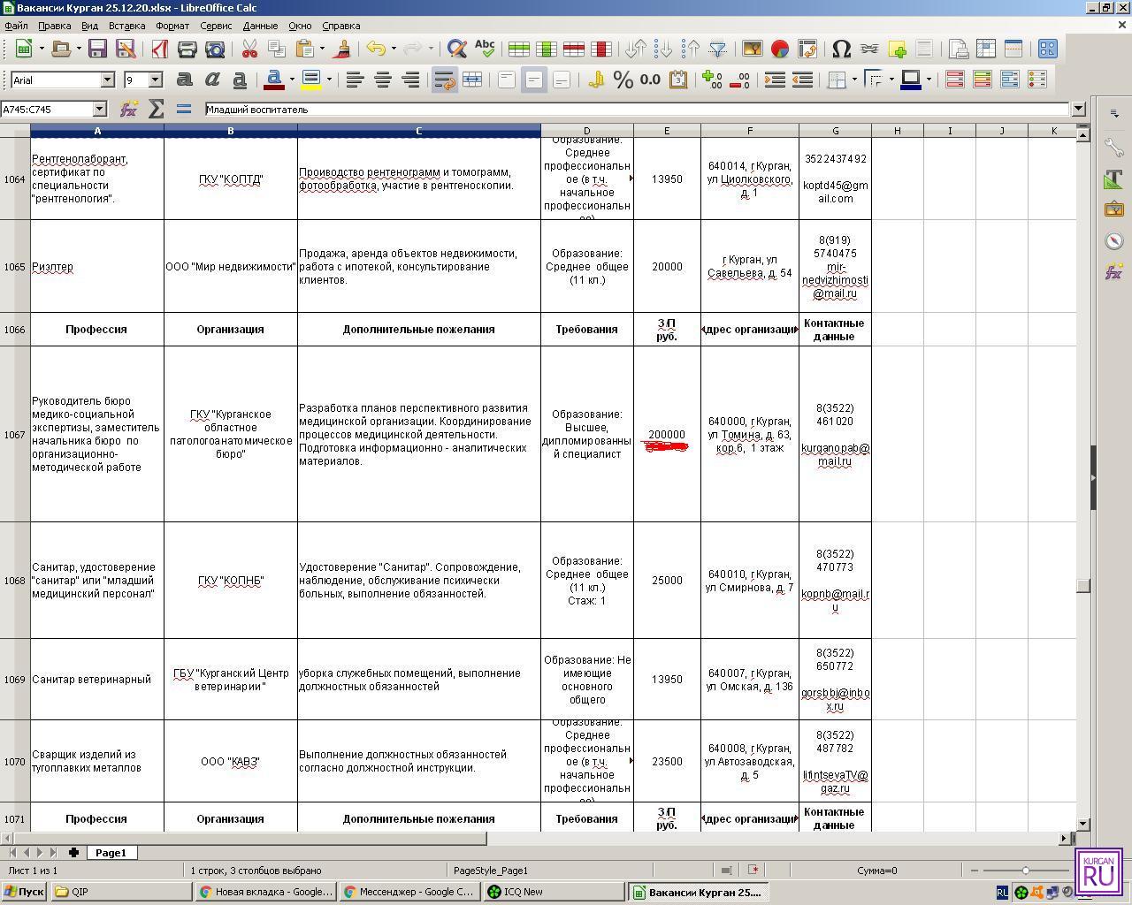
Task: Open sidebar Navigator compass icon
Action: coord(1114,240)
